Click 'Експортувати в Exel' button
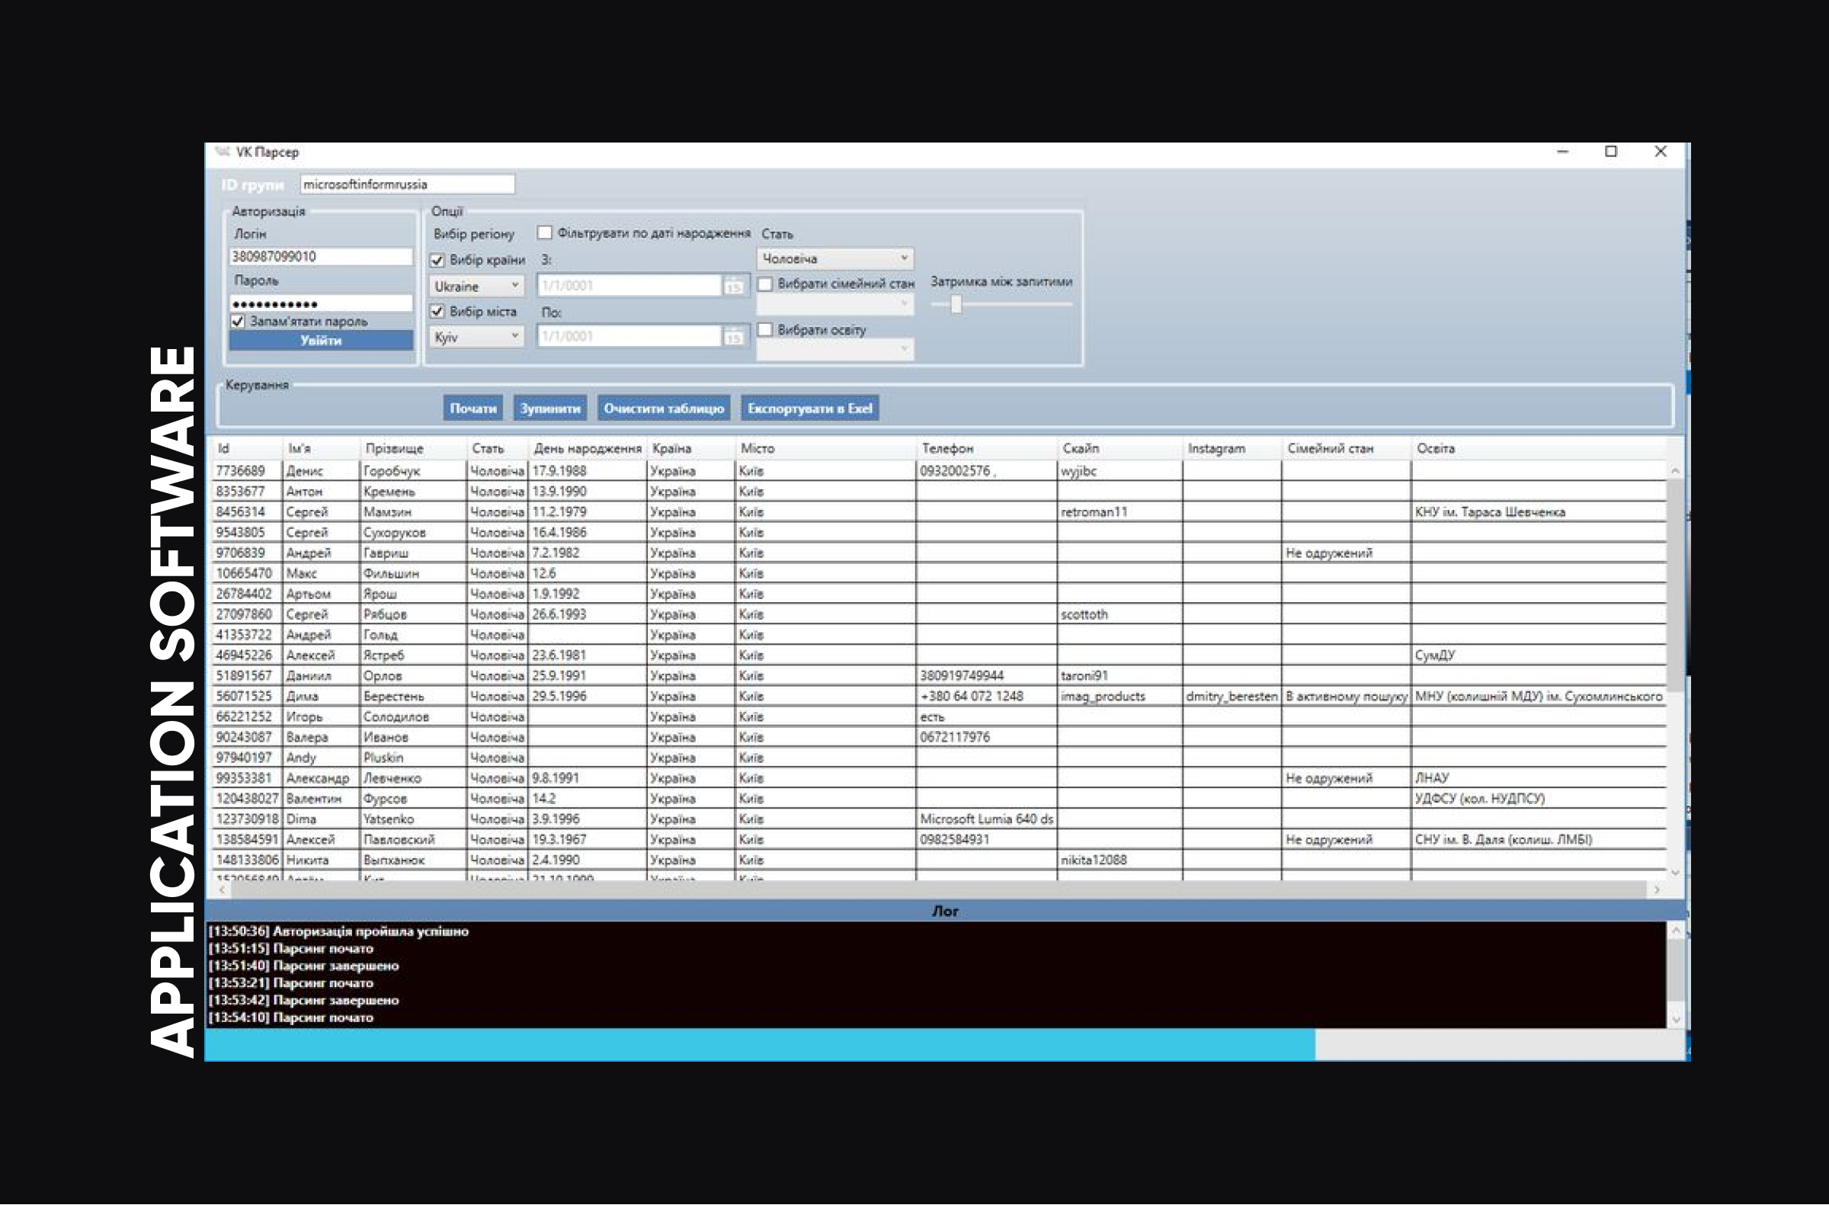Viewport: 1829px width, 1205px height. pyautogui.click(x=809, y=408)
